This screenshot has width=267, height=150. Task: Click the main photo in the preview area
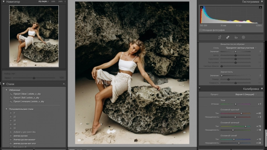pyautogui.click(x=132, y=73)
